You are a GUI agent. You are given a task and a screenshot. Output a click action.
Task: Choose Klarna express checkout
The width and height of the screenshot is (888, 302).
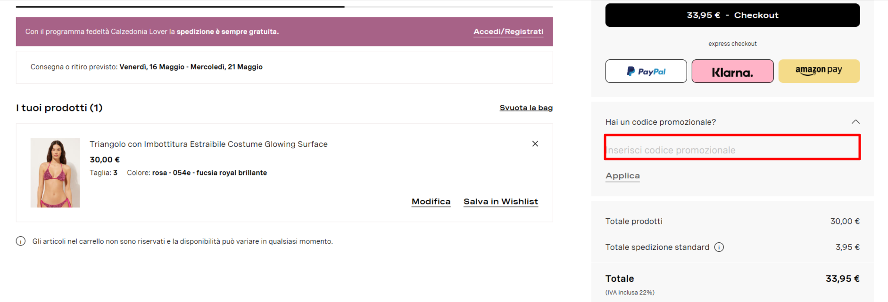732,71
